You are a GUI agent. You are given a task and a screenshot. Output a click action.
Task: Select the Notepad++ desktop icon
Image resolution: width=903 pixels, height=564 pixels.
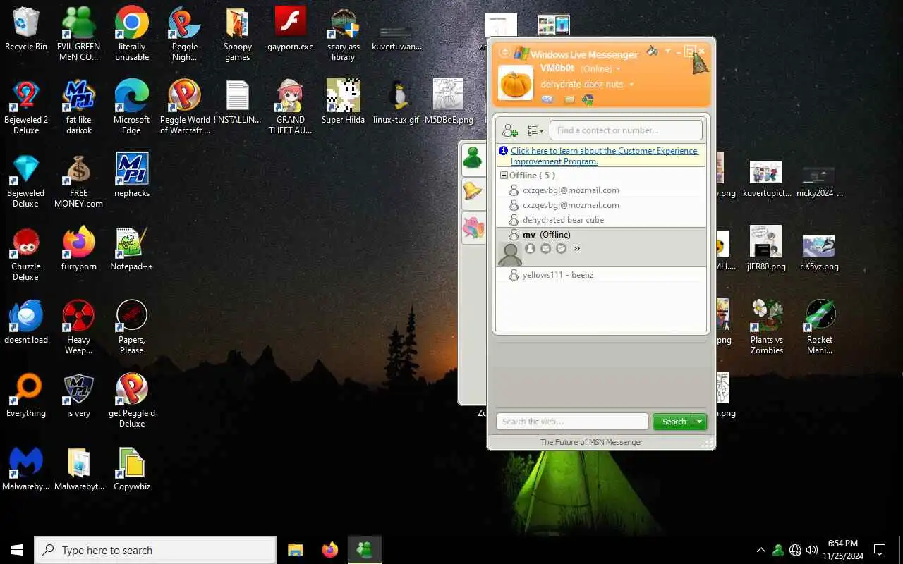132,249
